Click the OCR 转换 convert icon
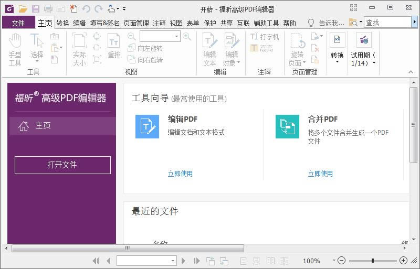The height and width of the screenshot is (269, 420). pos(337,40)
